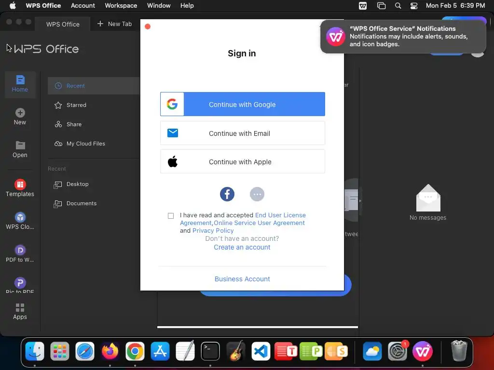Open the Pic to PDF tool
Screen dimensions: 494x370
click(x=20, y=285)
